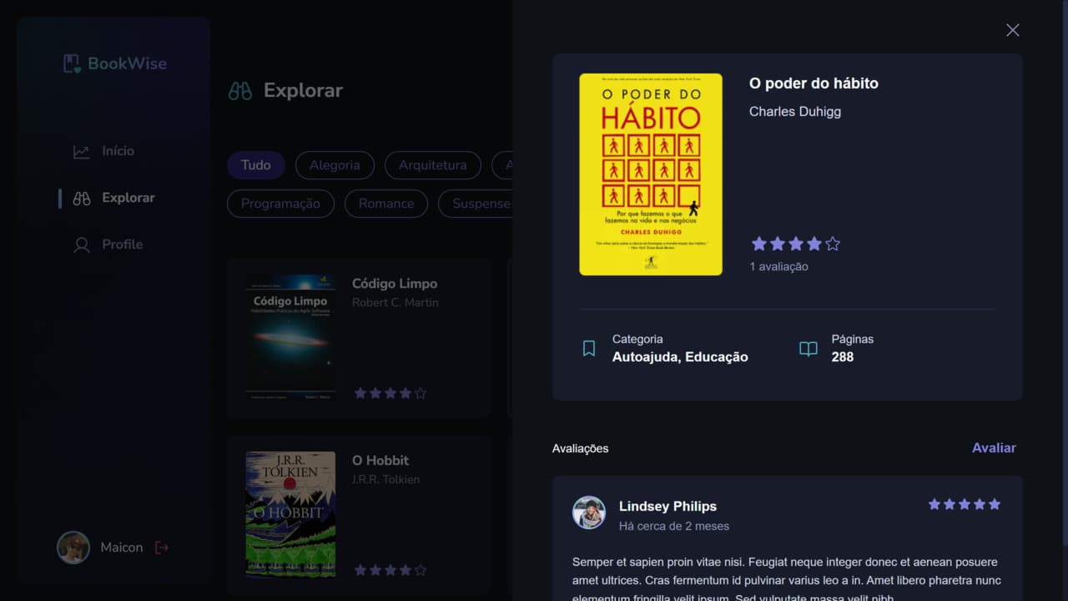1068x601 pixels.
Task: Click the Arquitetura filter button
Action: tap(432, 164)
